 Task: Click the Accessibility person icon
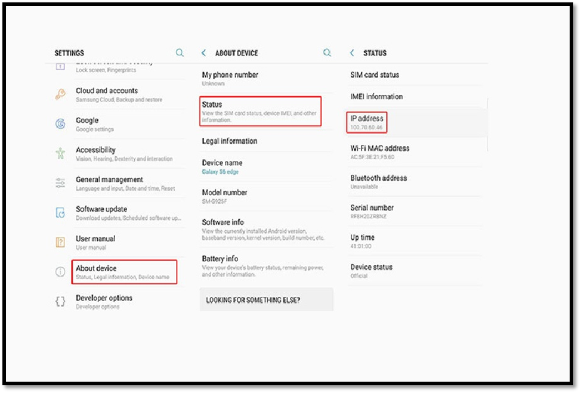pos(60,154)
